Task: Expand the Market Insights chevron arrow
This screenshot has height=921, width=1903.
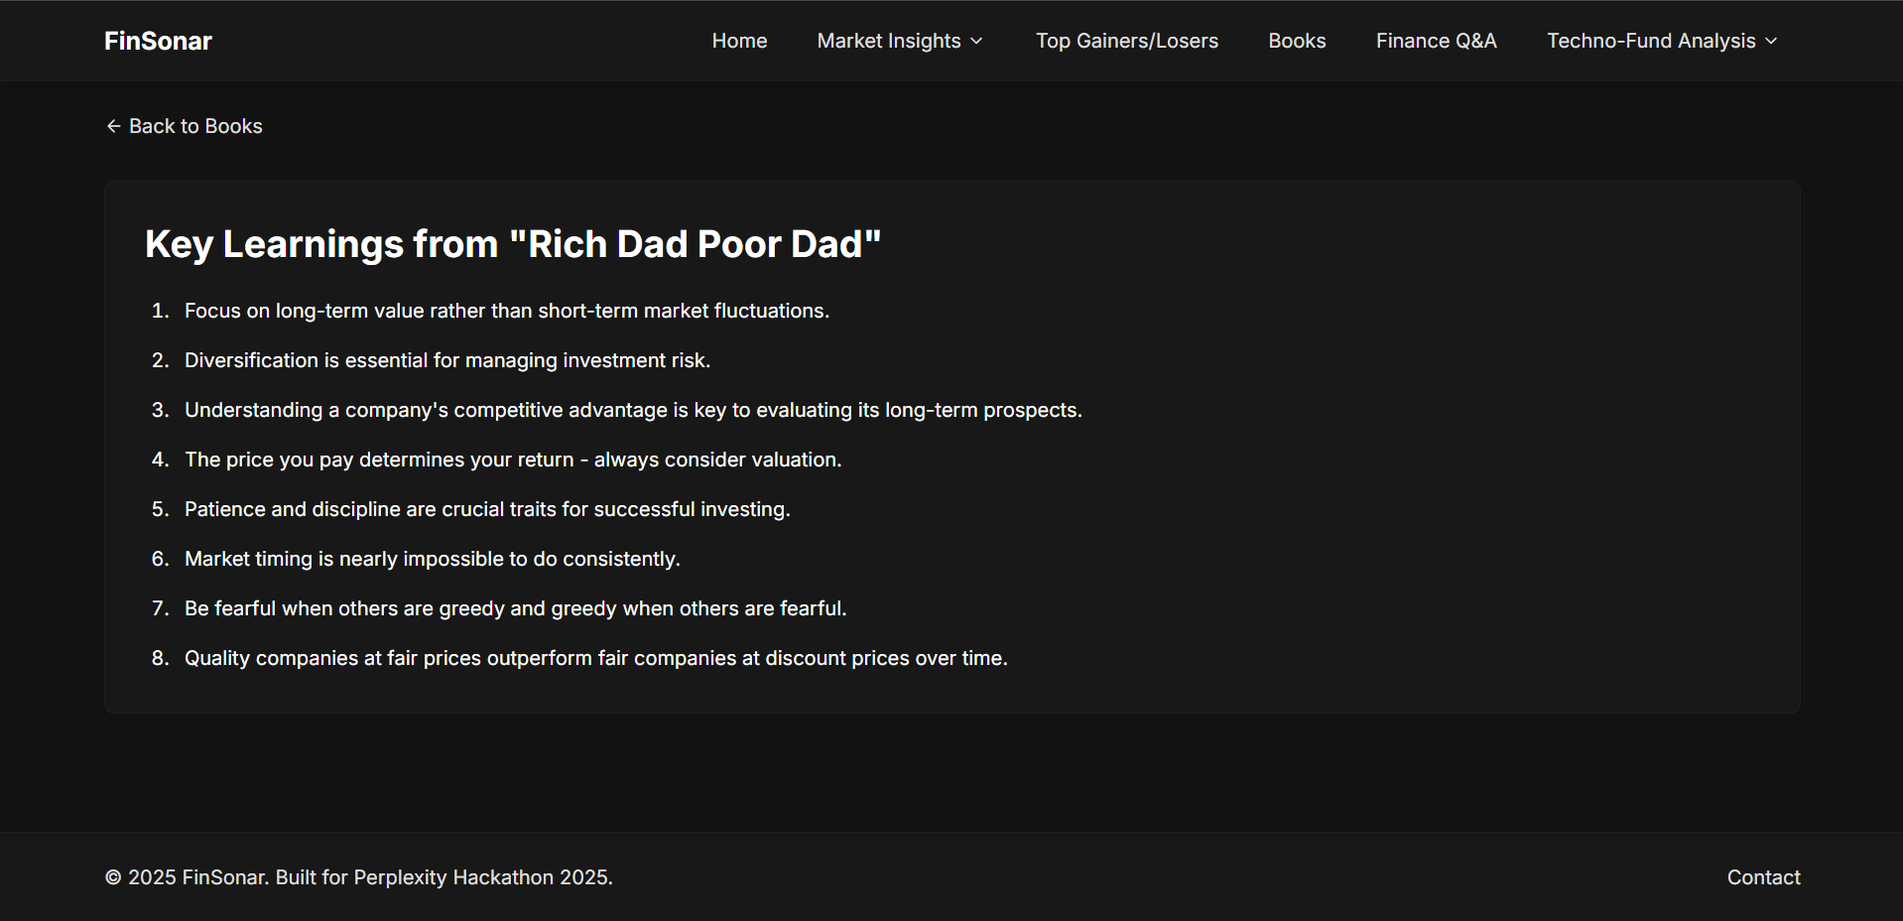Action: tap(976, 41)
